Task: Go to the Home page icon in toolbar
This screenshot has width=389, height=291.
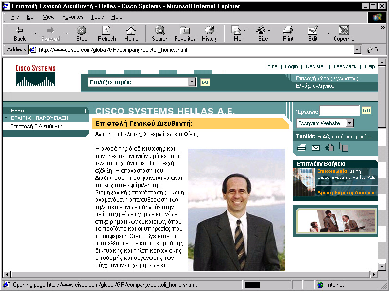Action: pos(131,33)
